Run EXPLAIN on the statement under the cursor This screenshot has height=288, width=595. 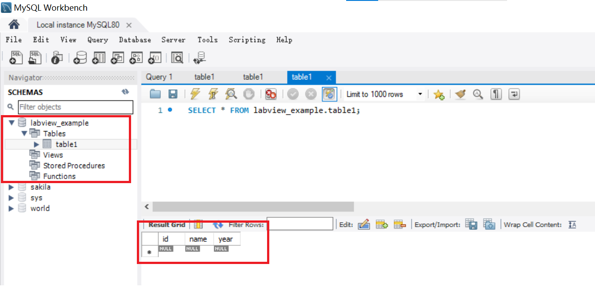click(x=231, y=94)
